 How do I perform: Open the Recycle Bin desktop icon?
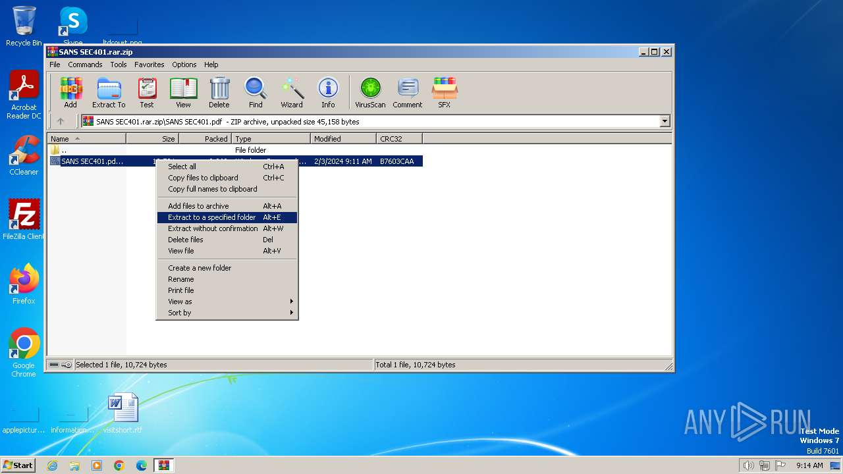pos(24,26)
